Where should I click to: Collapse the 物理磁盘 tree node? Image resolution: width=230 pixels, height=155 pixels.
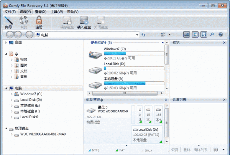6,129
